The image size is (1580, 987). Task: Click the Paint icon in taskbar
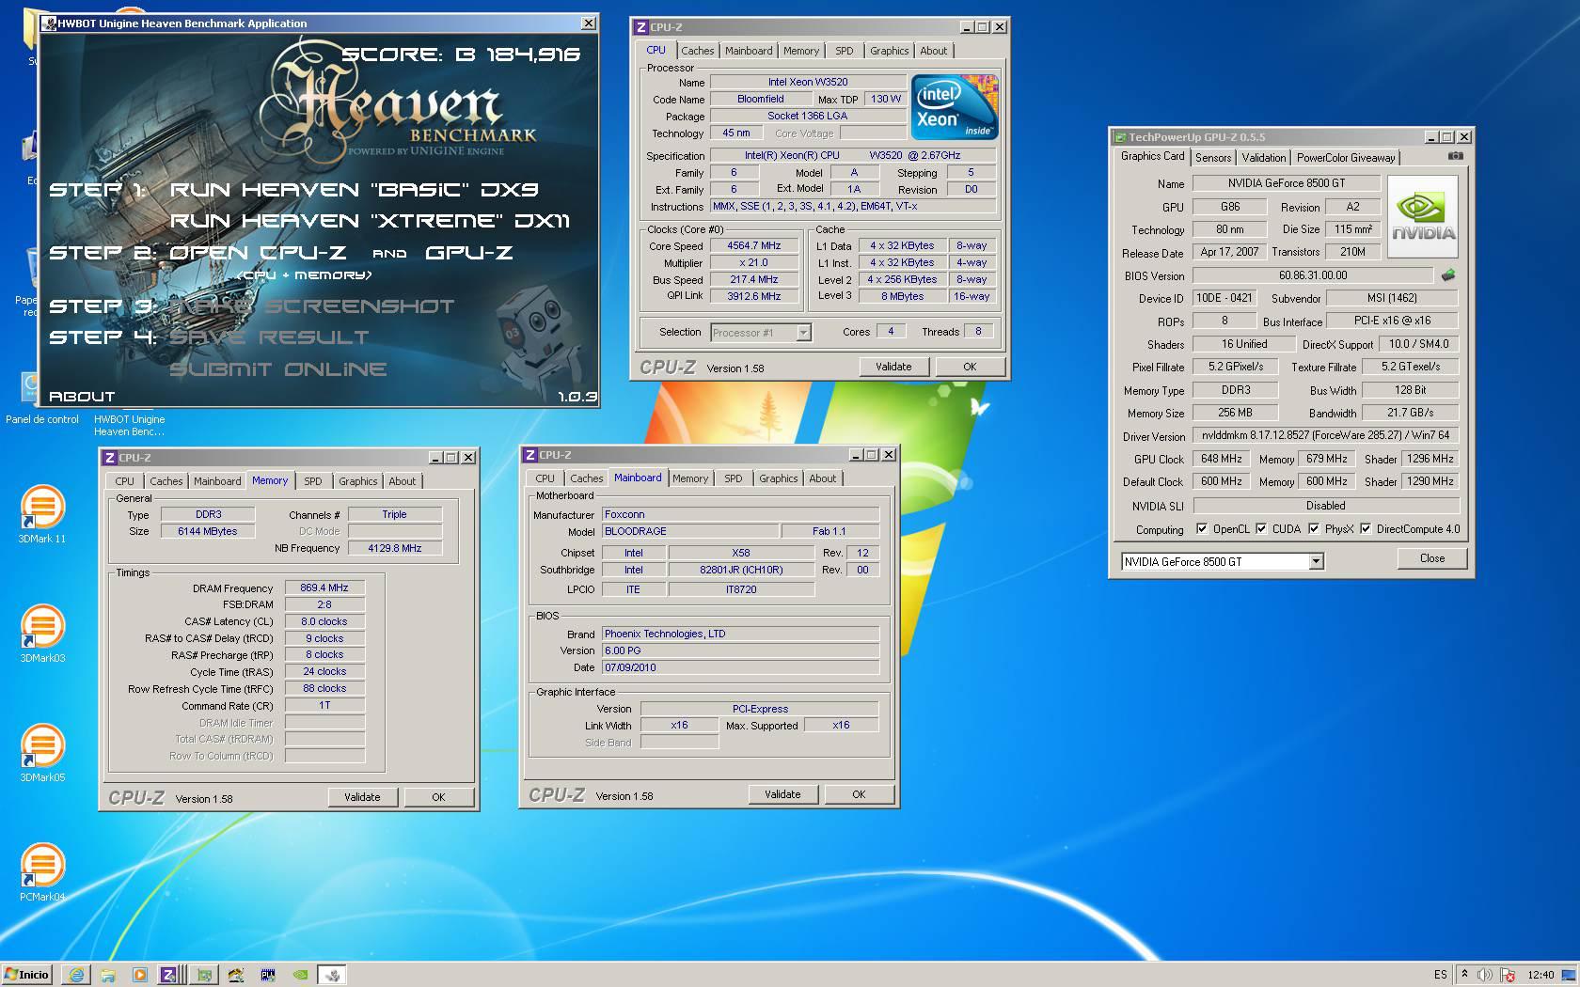235,975
